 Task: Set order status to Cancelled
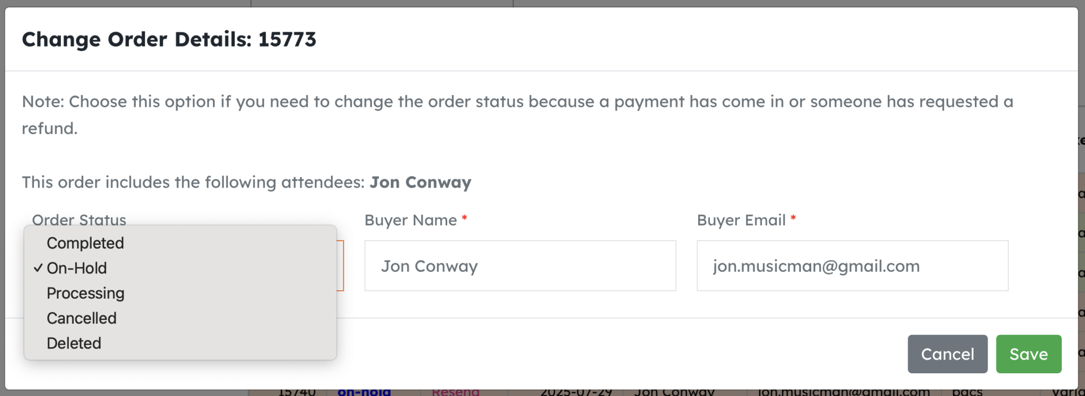[82, 318]
